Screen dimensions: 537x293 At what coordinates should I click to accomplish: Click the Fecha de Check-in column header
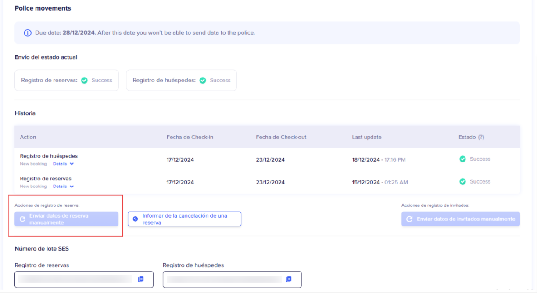[x=190, y=137]
